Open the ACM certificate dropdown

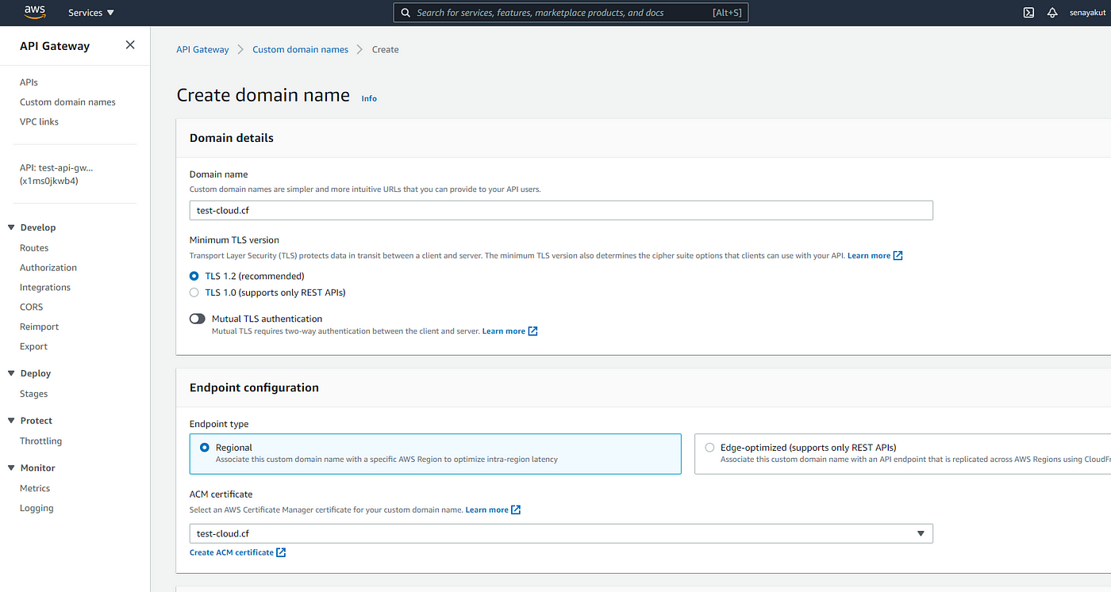coord(921,533)
